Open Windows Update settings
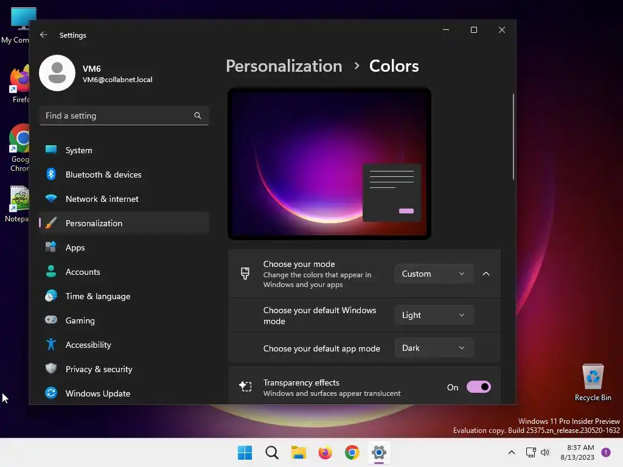This screenshot has width=623, height=467. point(124,393)
